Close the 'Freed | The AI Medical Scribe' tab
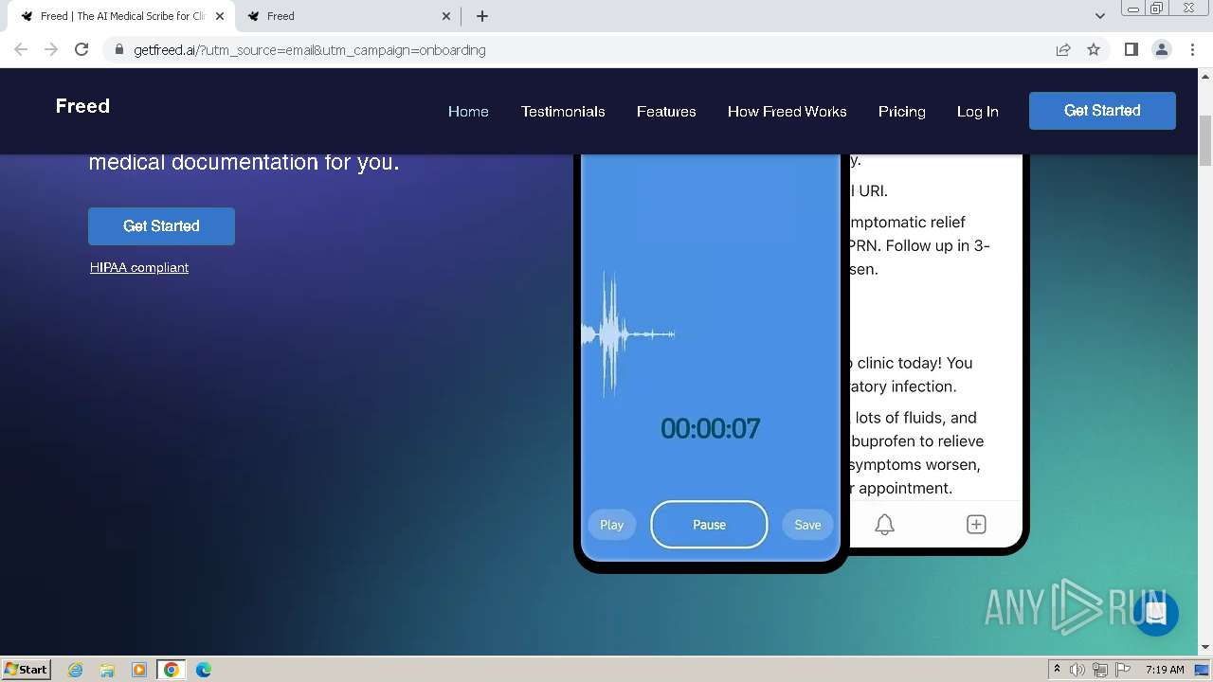This screenshot has width=1213, height=682. pos(220,16)
